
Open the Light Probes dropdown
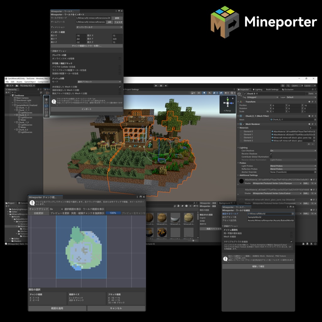click(293, 166)
